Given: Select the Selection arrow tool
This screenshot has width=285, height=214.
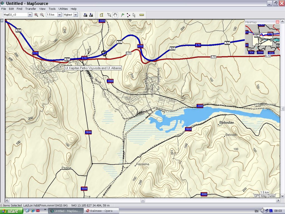Looking at the screenshot, I should (x=134, y=15).
